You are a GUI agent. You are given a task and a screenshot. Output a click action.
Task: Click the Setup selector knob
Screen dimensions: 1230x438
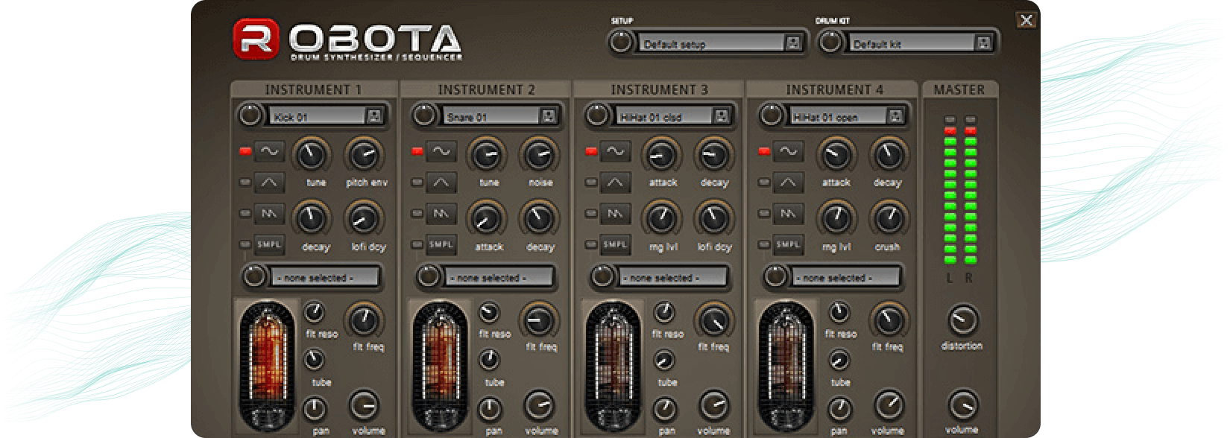(x=621, y=42)
